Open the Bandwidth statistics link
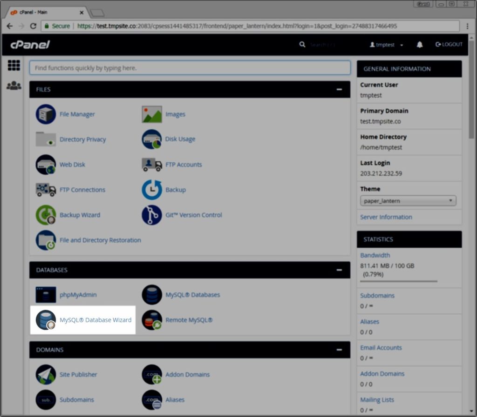Viewport: 477px width, 417px height. [x=375, y=255]
